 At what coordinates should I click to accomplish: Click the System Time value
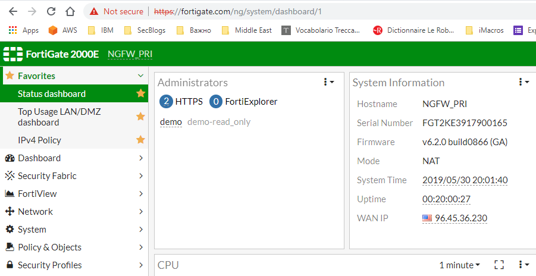465,180
